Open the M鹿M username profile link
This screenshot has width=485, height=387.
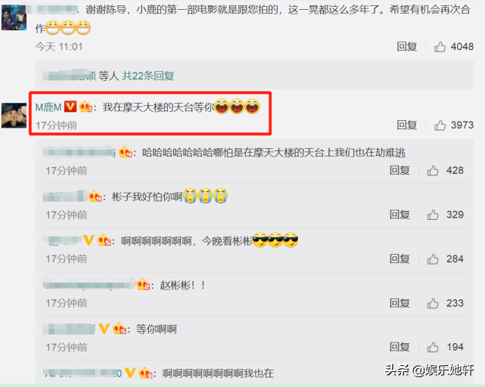[48, 107]
